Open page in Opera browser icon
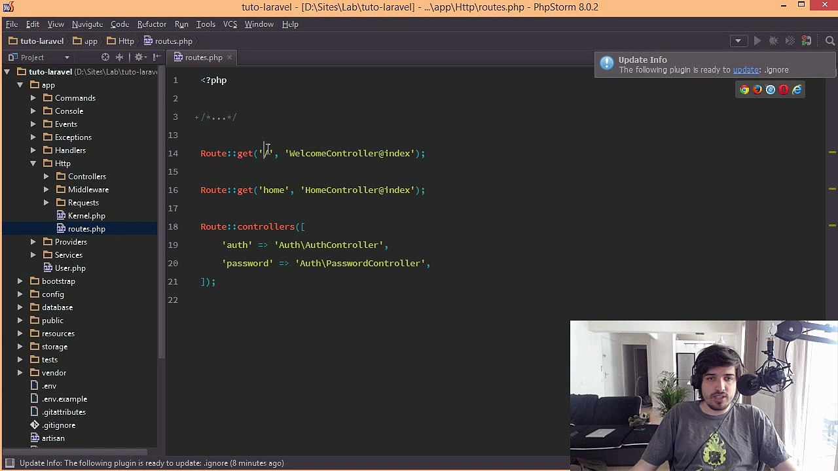 (784, 90)
